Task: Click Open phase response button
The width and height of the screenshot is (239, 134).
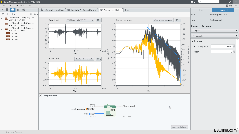Action: pyautogui.click(x=163, y=20)
